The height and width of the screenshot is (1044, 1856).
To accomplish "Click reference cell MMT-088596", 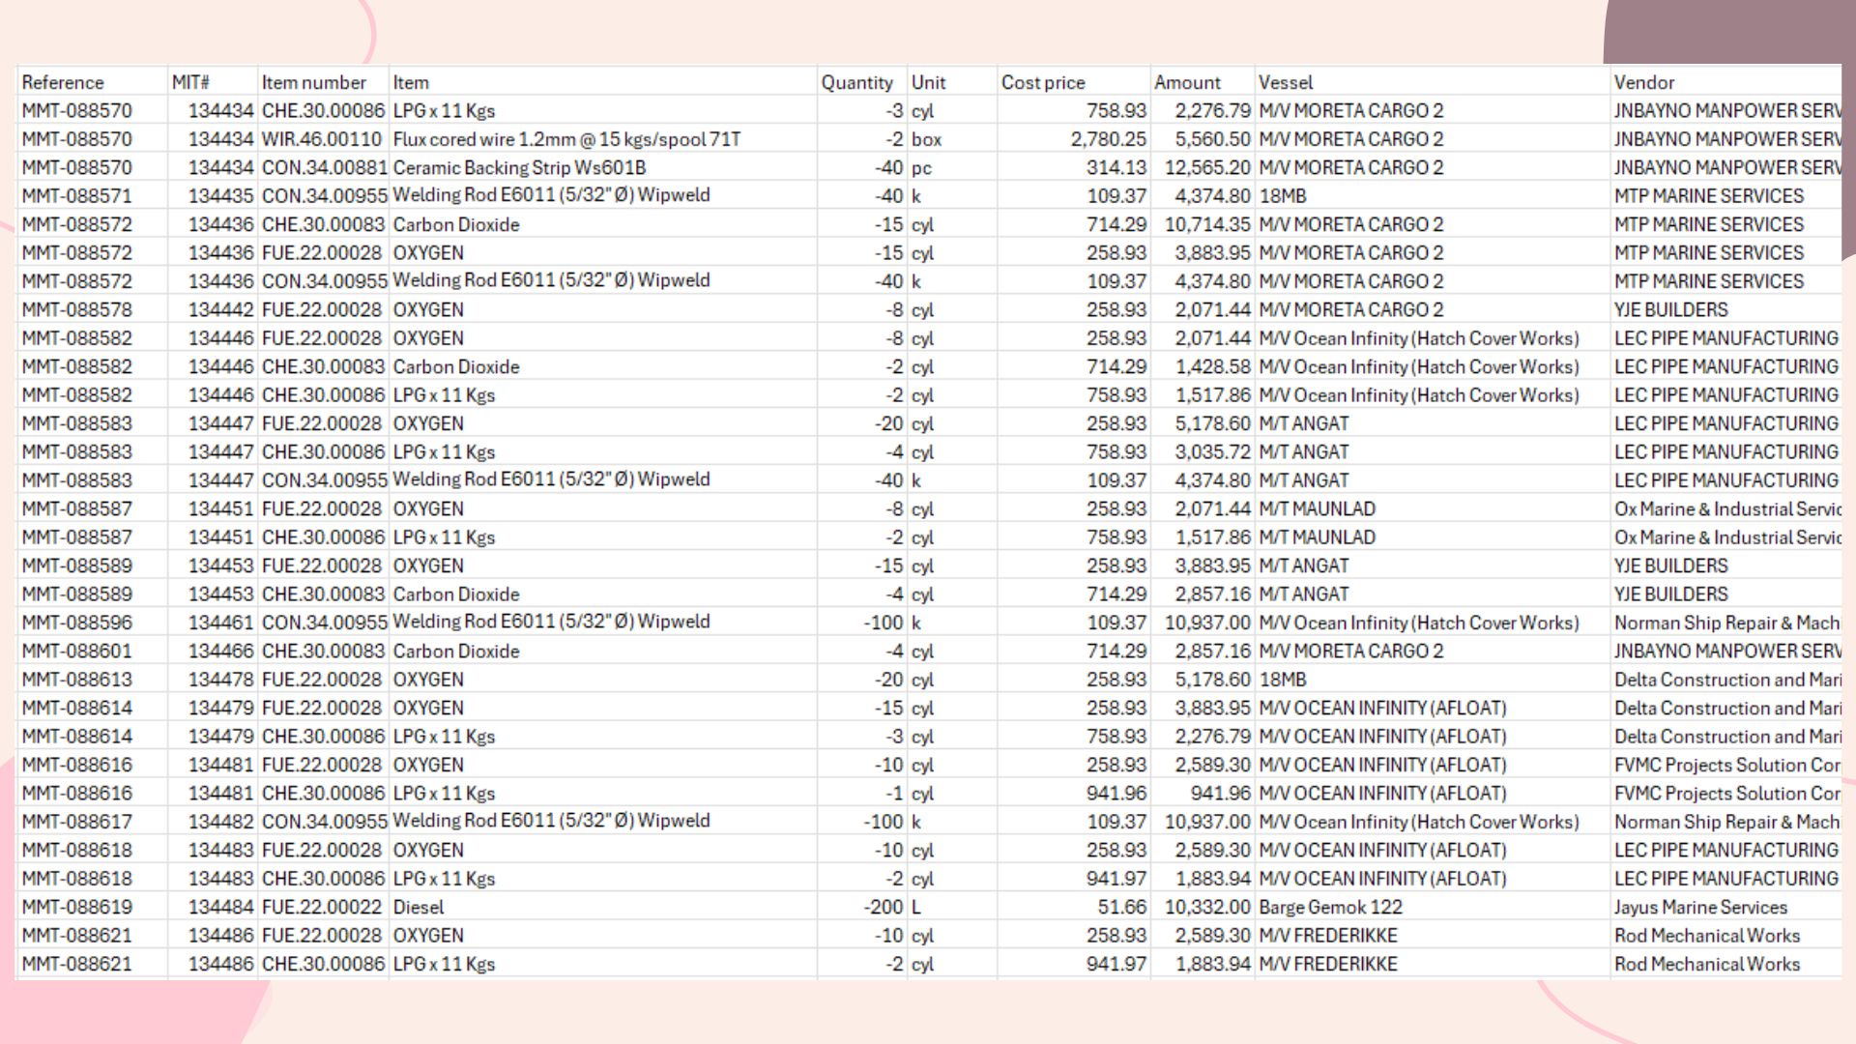I will [77, 623].
